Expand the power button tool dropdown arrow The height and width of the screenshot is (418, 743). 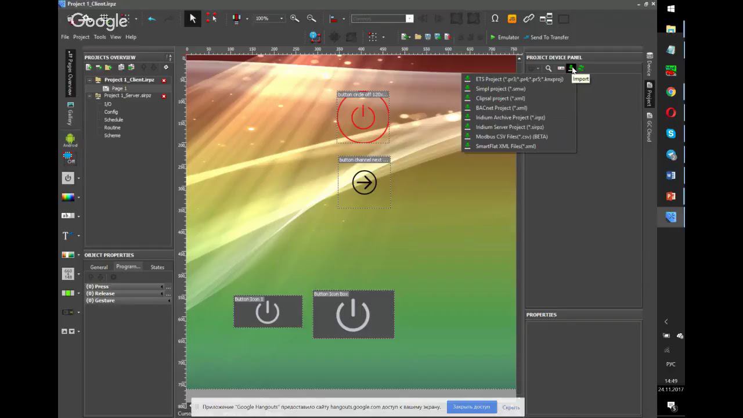point(78,179)
